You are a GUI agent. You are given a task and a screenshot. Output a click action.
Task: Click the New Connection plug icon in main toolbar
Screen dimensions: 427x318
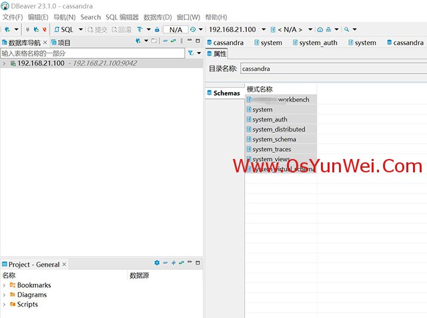pyautogui.click(x=7, y=29)
